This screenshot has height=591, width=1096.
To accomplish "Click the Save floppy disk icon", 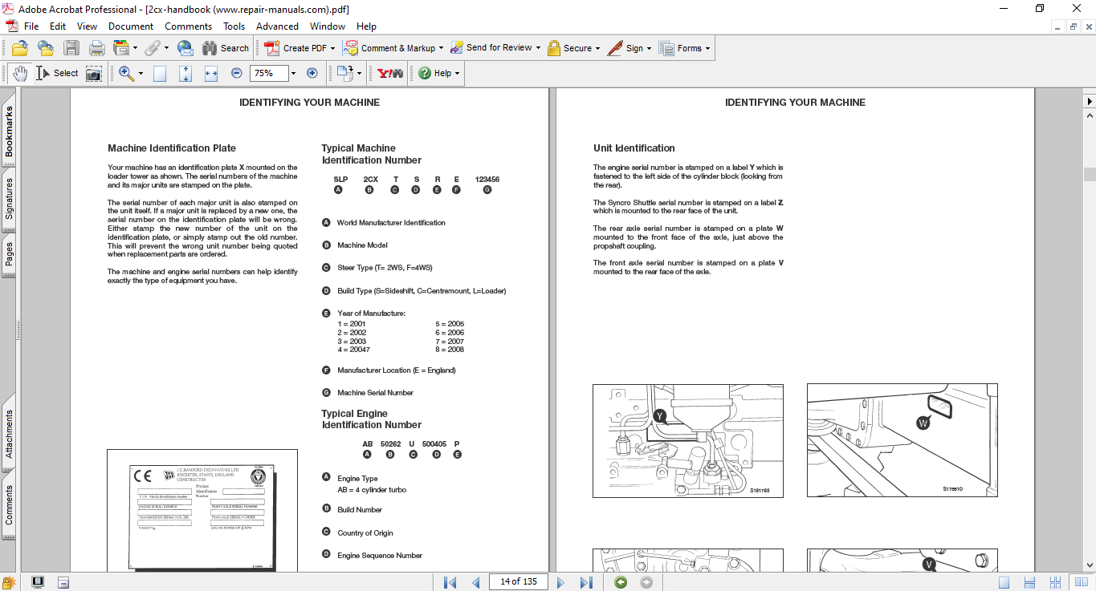I will point(71,48).
